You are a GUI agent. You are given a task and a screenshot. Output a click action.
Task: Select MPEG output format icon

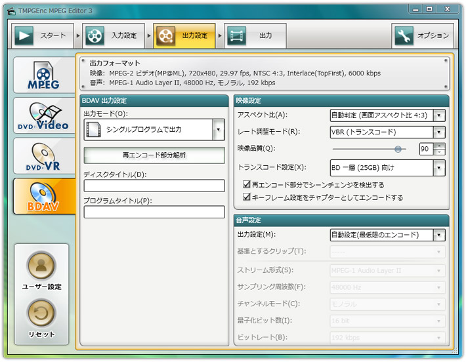(x=44, y=75)
